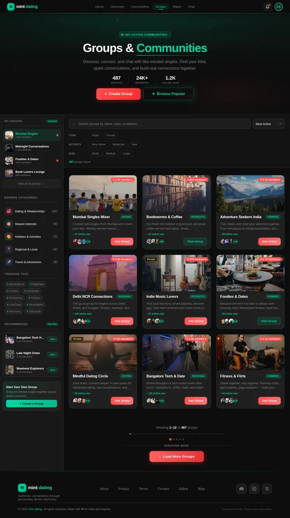Toggle the Large size filter
The image size is (290, 518).
tap(126, 154)
